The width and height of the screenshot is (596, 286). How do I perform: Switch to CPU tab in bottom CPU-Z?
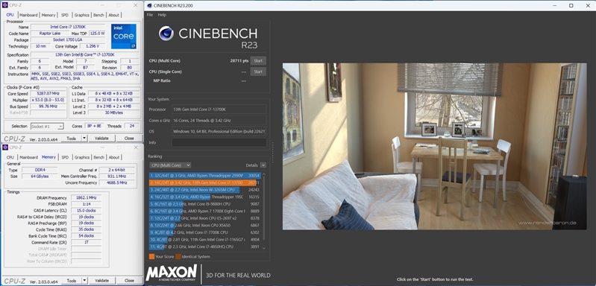tap(10, 157)
